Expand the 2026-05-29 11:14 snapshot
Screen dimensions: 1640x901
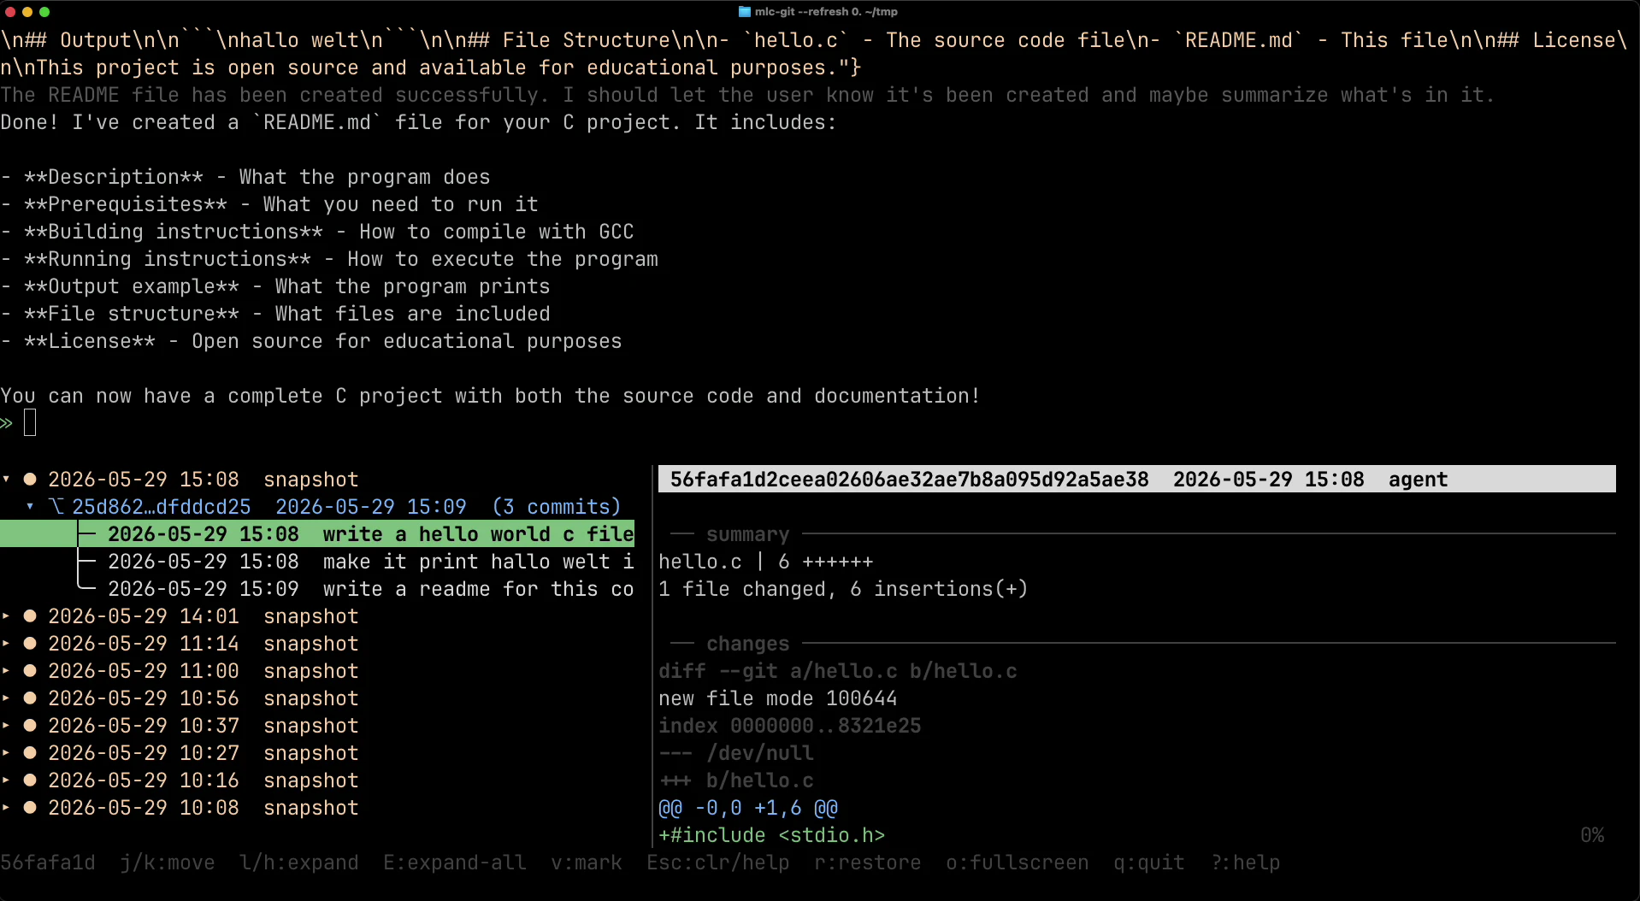[x=6, y=644]
